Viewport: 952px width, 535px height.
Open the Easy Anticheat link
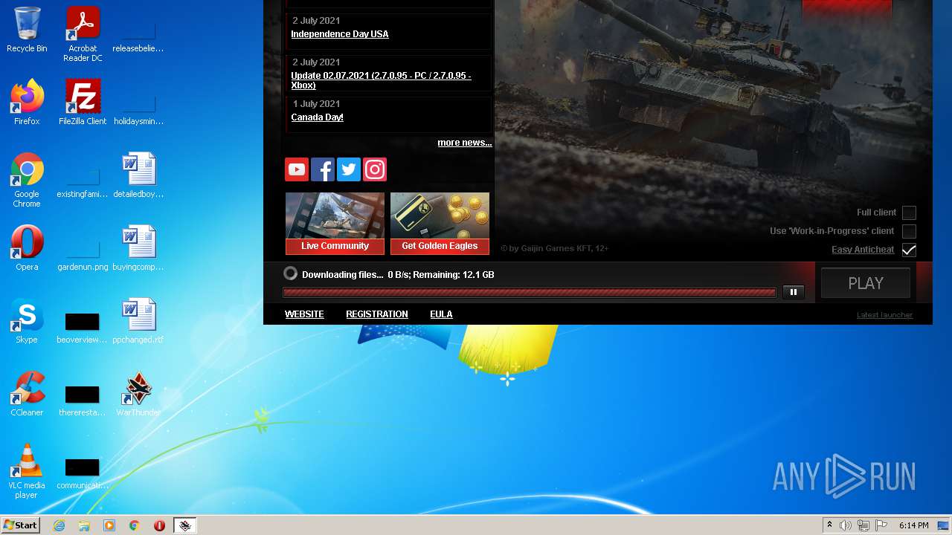[863, 250]
